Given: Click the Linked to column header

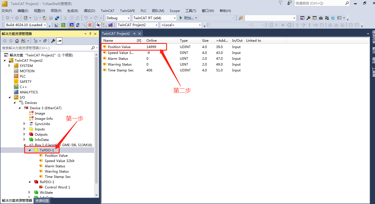Looking at the screenshot, I should [265, 41].
